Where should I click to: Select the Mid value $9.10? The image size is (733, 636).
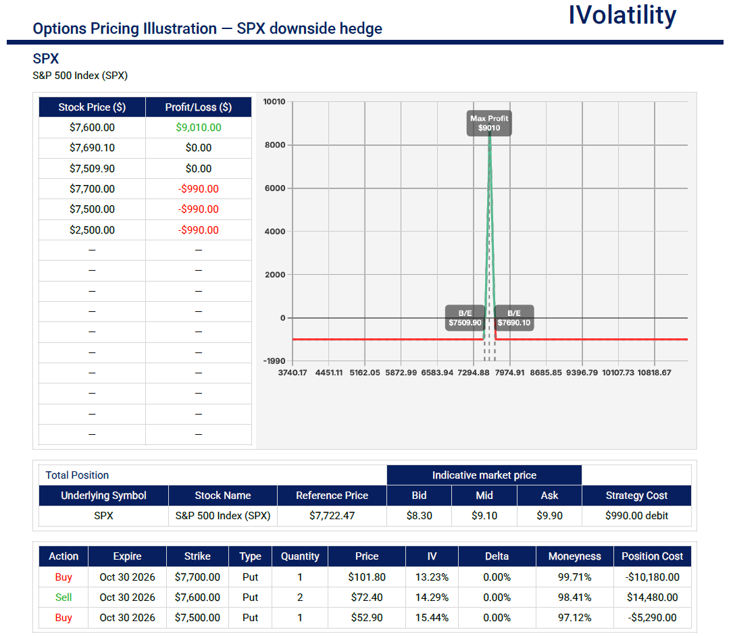pyautogui.click(x=484, y=516)
